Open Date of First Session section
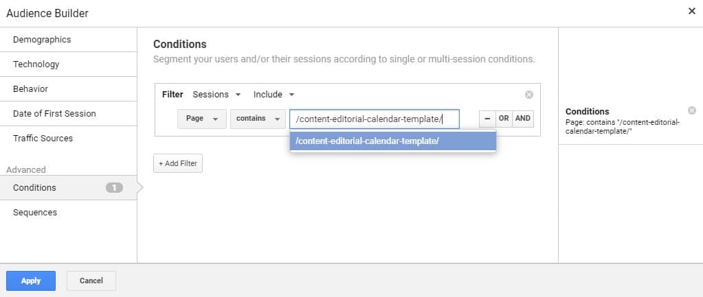 tap(54, 114)
